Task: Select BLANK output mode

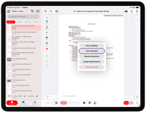Action: click(x=64, y=103)
